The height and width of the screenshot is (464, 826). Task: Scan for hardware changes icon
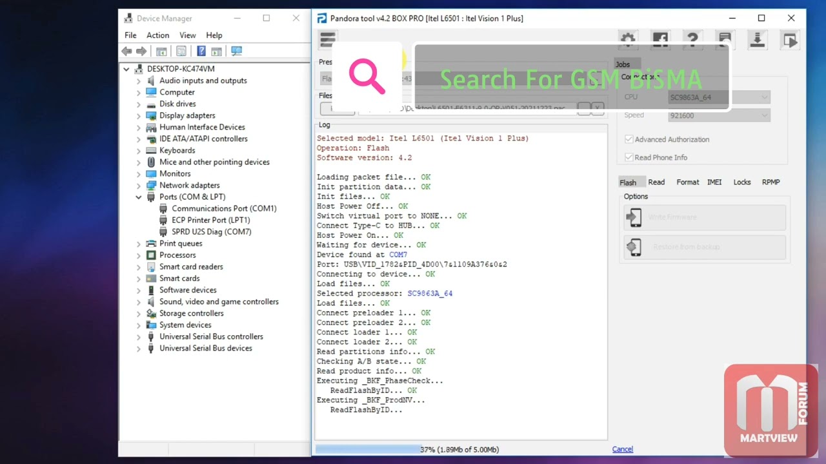coord(236,51)
